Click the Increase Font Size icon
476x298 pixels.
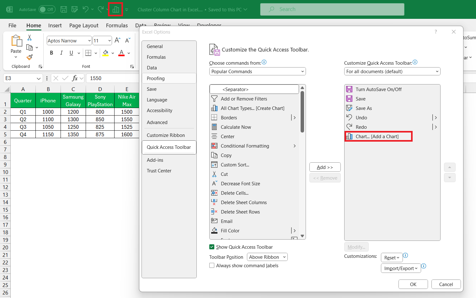[x=117, y=40]
